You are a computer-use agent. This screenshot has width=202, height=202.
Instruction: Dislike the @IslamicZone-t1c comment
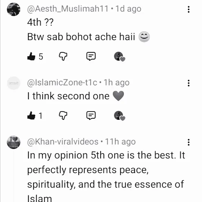click(x=63, y=115)
